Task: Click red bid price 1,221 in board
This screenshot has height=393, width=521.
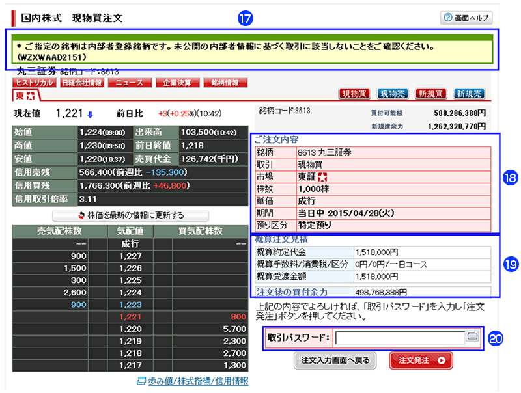Action: (x=130, y=317)
